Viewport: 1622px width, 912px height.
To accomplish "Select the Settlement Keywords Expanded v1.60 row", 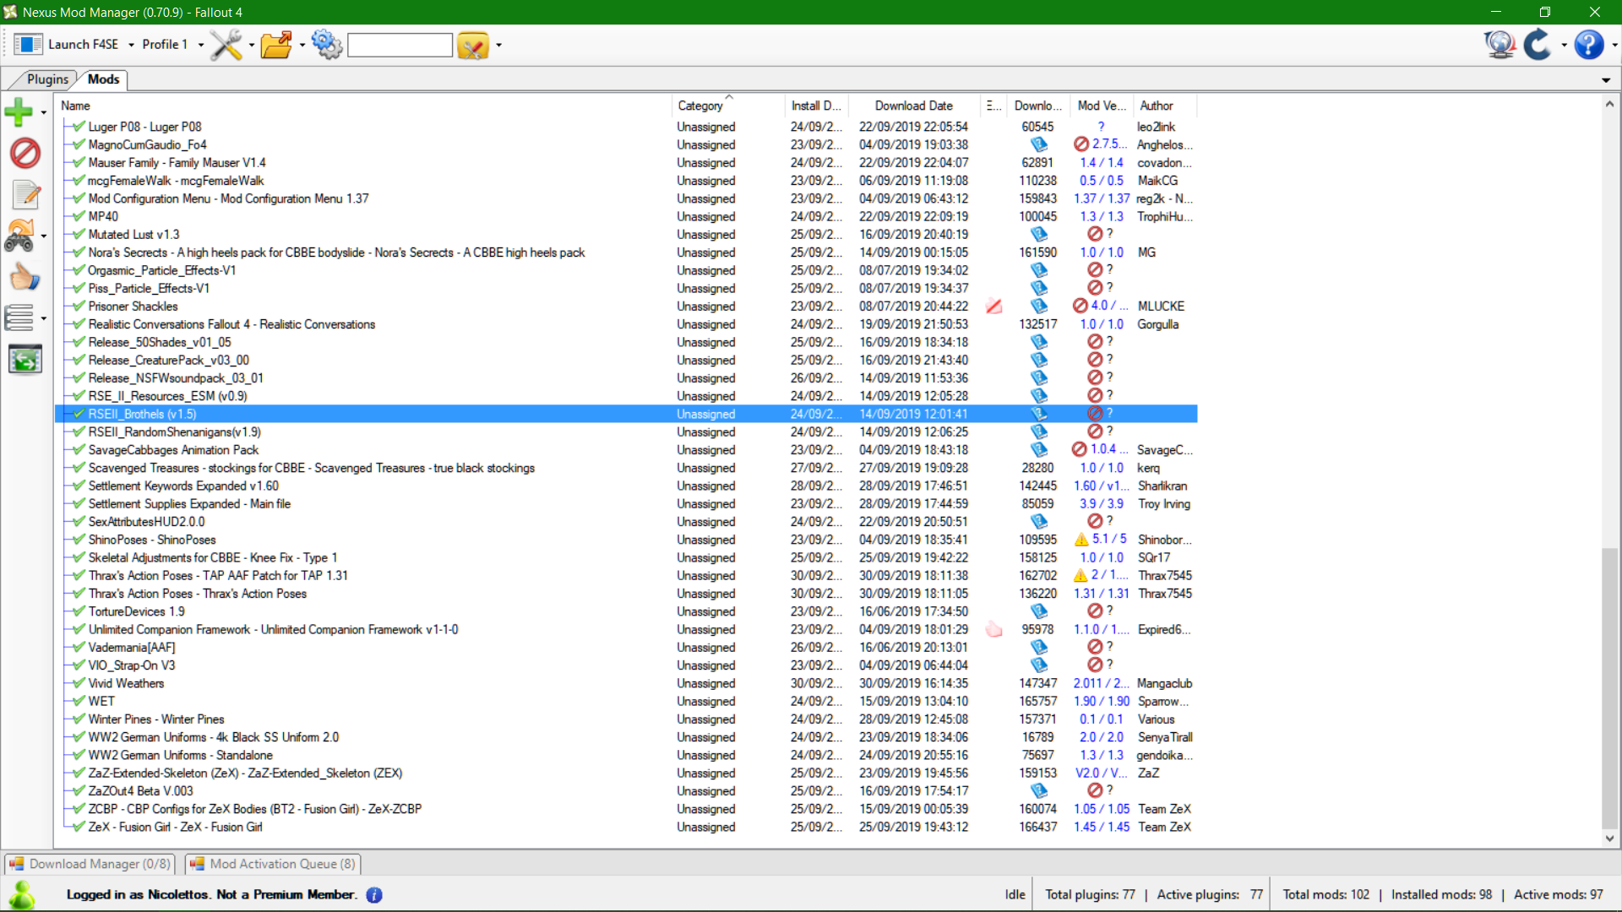I will click(x=626, y=486).
